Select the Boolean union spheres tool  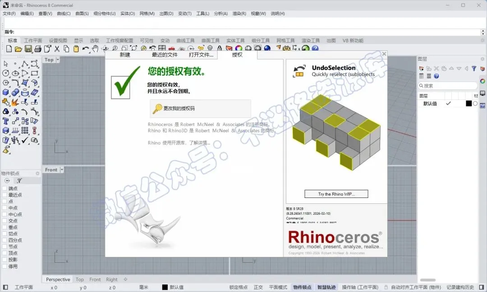pos(15,92)
